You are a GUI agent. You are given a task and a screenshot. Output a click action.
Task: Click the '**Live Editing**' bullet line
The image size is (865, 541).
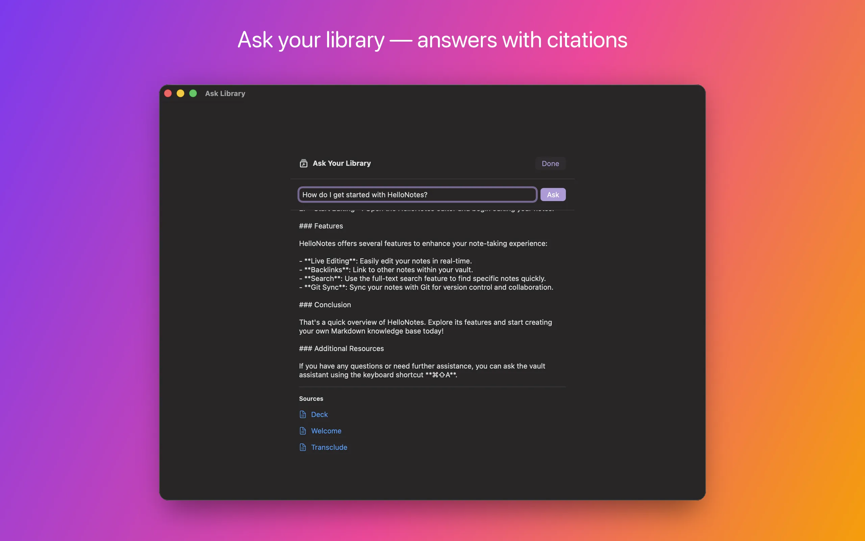click(x=385, y=261)
